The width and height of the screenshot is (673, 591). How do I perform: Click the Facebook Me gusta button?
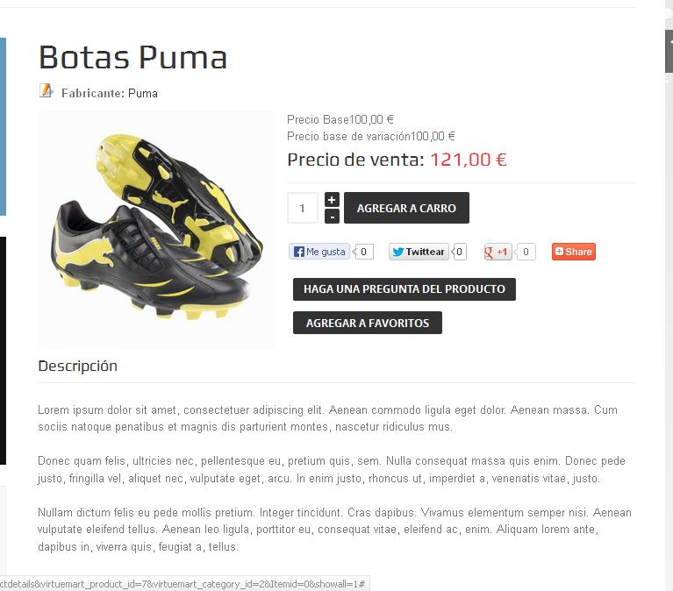[x=319, y=252]
